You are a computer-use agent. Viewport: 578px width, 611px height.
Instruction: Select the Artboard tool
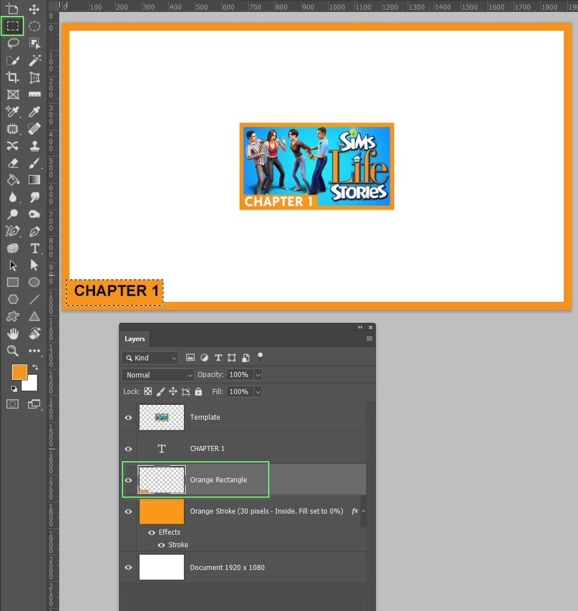13,9
